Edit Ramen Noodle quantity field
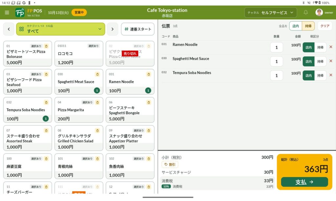Viewport: 336px width, 201px height. coord(276,47)
